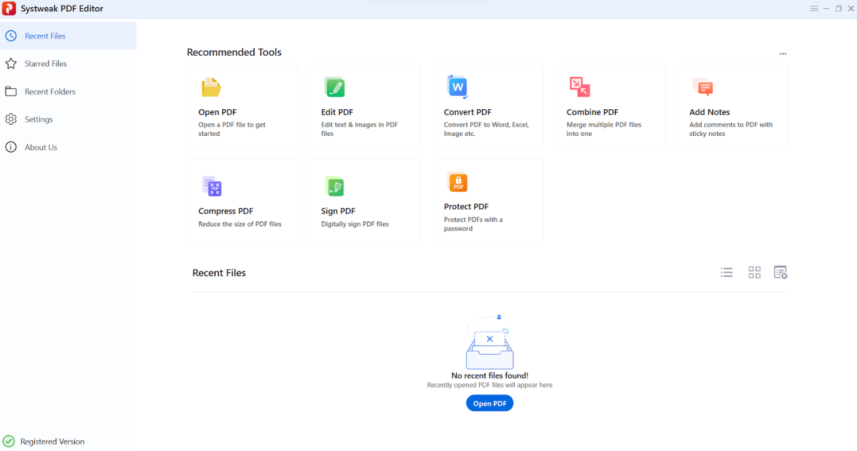Click the Combine PDF merge icon
Viewport: 857px width, 451px height.
tap(580, 87)
